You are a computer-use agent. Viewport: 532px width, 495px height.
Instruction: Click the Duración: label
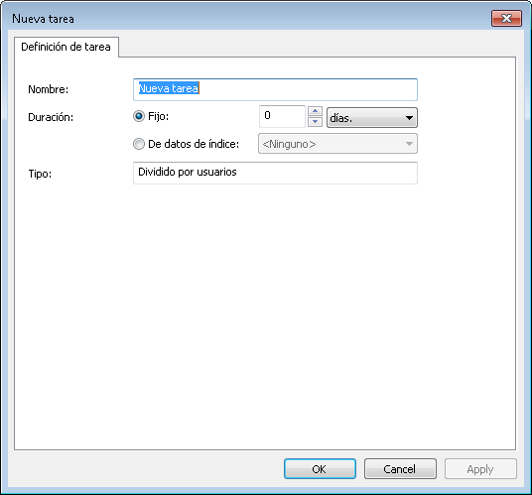51,117
